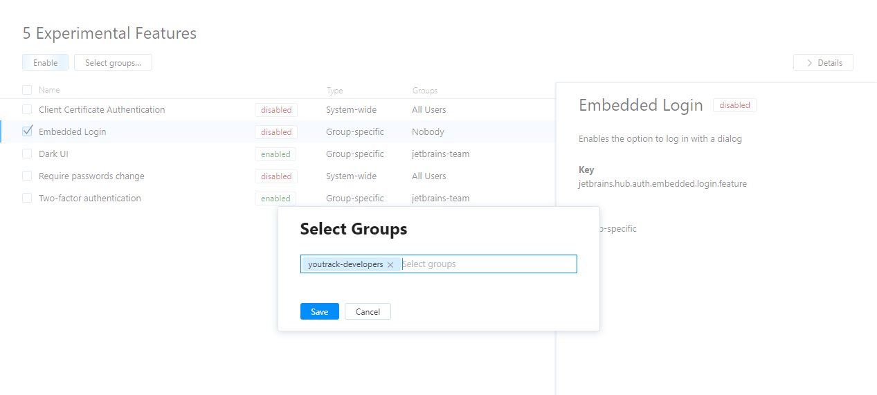Enable the Dark UI row checkbox

point(27,154)
